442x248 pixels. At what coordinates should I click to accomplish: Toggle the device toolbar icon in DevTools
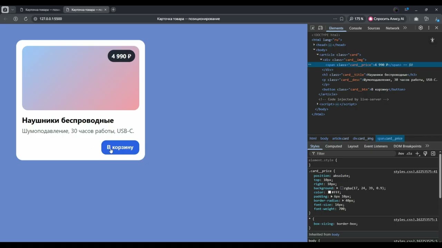[320, 28]
